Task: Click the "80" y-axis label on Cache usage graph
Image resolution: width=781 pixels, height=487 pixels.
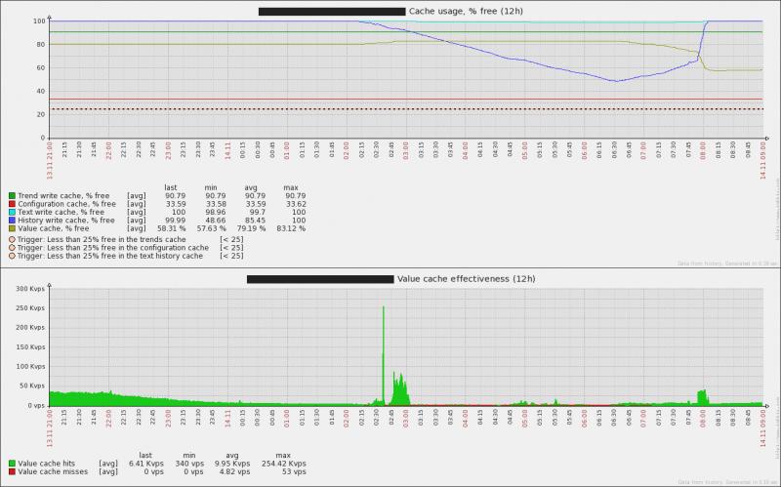Action: click(x=41, y=45)
